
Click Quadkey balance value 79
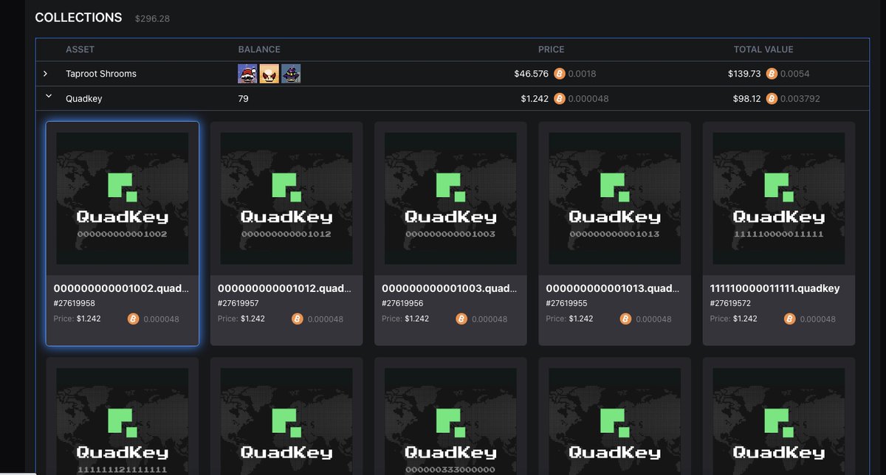coord(243,98)
